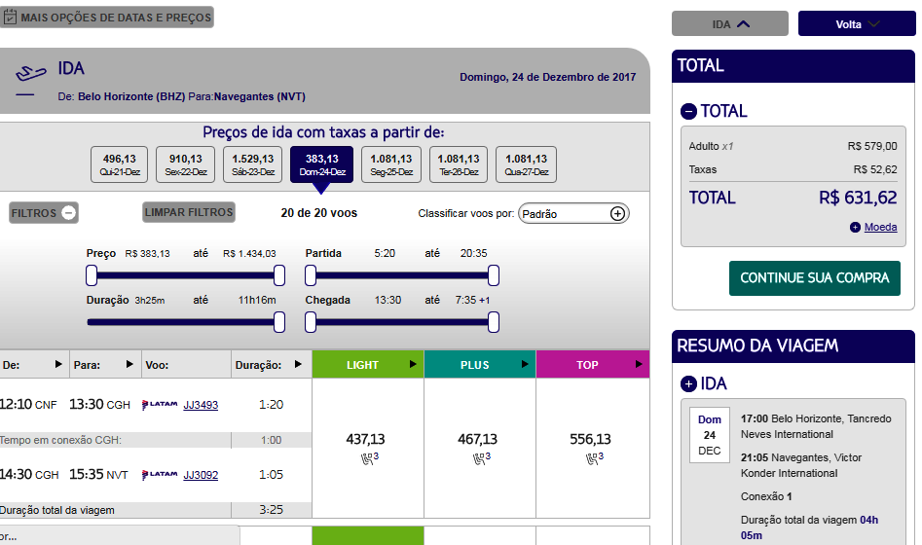Expand IDA summary with plus icon
922x545 pixels.
click(688, 384)
